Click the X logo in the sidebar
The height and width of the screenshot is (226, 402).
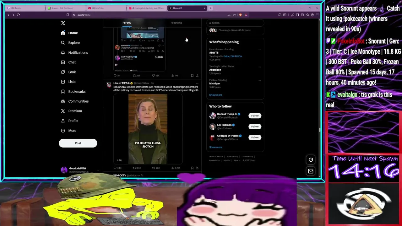(x=63, y=23)
